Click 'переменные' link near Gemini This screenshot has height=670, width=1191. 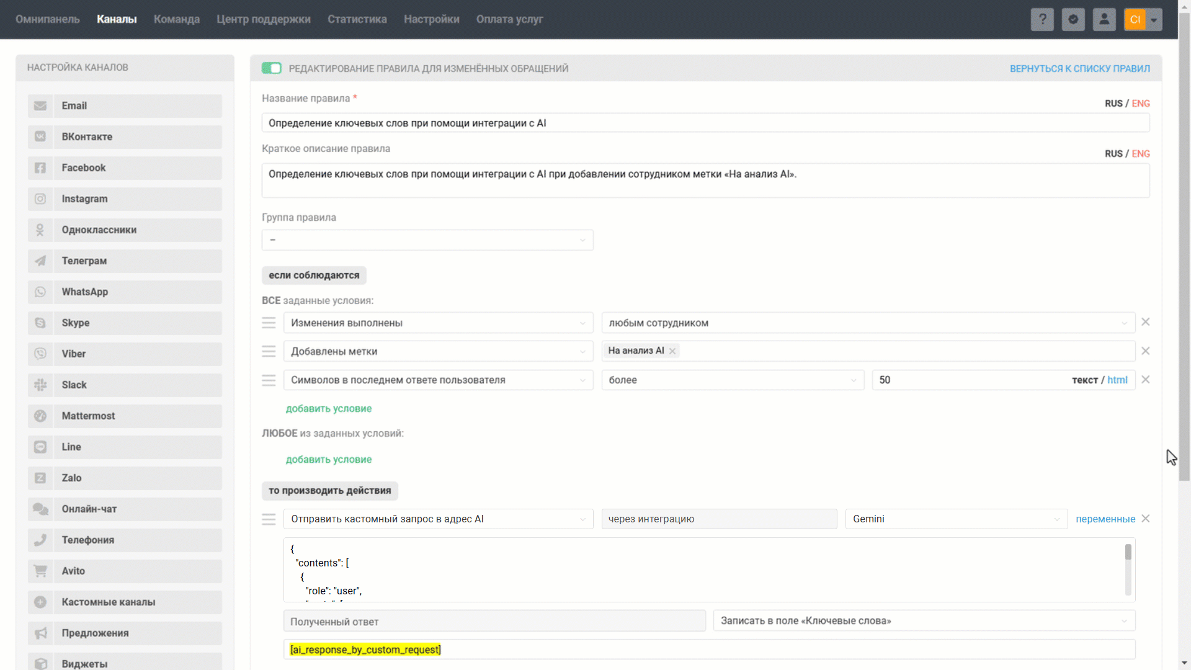point(1105,519)
